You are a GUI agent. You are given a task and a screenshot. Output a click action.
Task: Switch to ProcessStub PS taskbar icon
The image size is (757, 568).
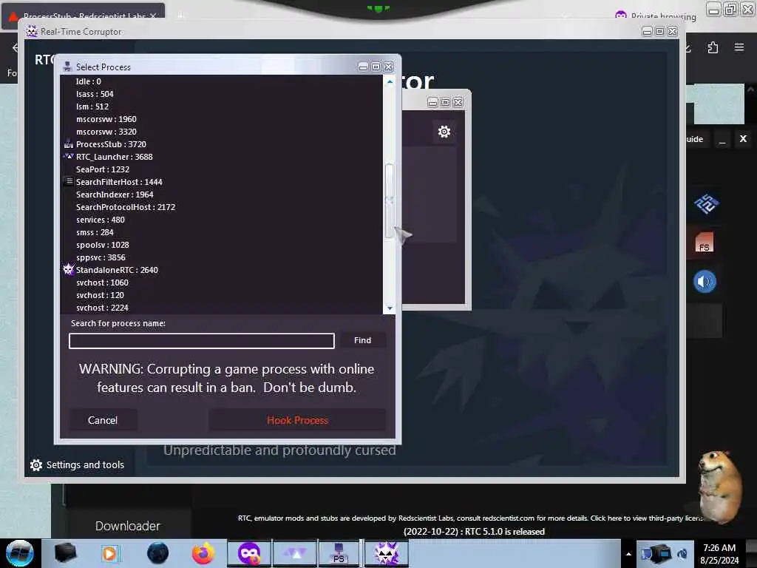pyautogui.click(x=339, y=553)
